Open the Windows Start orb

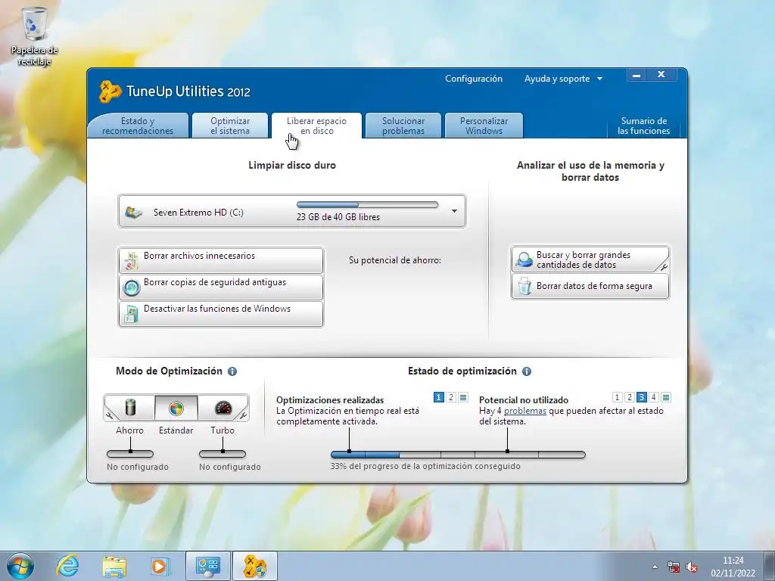coord(20,566)
